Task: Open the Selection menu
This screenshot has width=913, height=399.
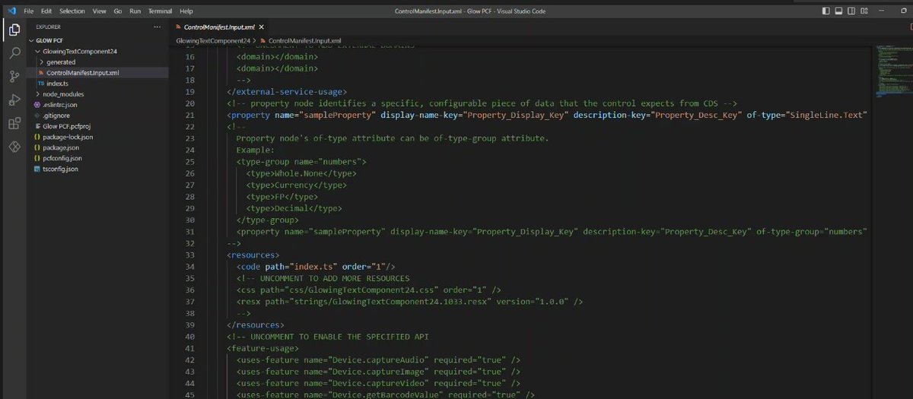Action: tap(72, 11)
